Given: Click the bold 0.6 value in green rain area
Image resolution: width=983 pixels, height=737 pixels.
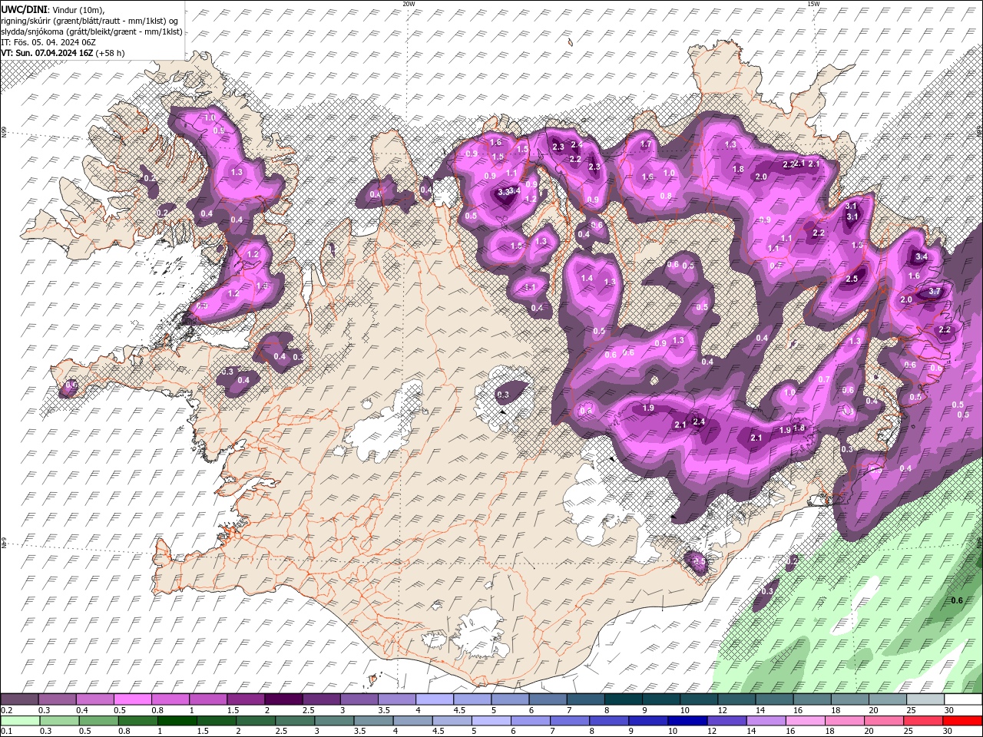Looking at the screenshot, I should pos(957,600).
